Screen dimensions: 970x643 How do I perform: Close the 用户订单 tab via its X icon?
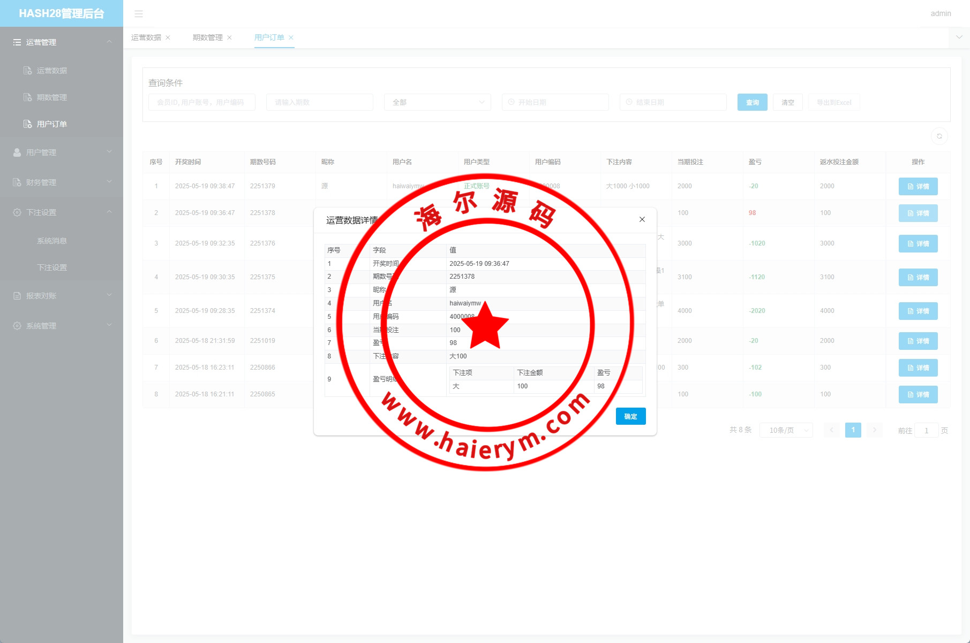[291, 37]
